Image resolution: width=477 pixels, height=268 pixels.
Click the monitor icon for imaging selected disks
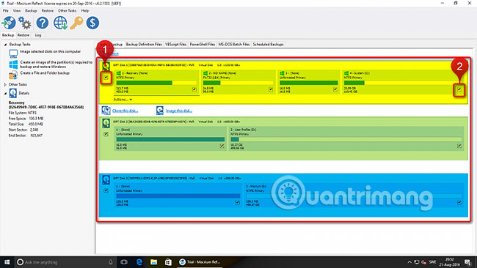point(13,53)
